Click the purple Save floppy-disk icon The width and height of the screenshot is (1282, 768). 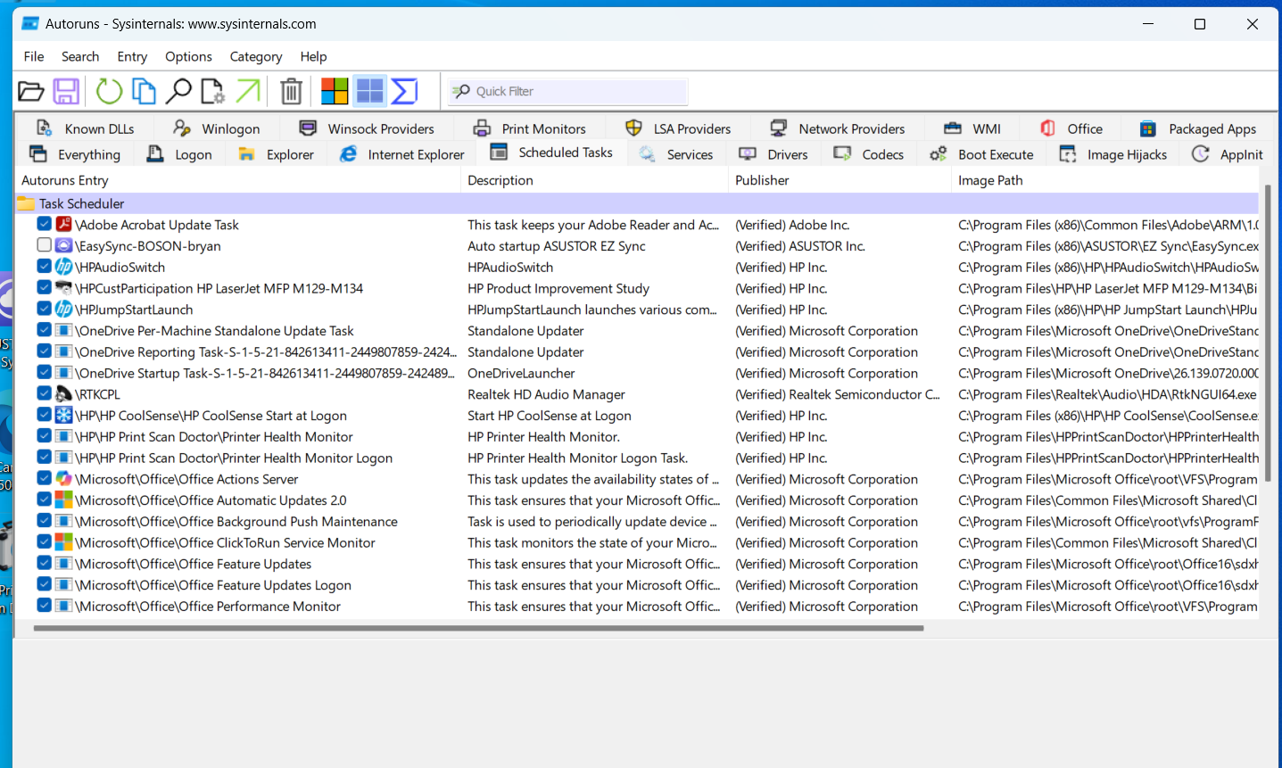66,91
